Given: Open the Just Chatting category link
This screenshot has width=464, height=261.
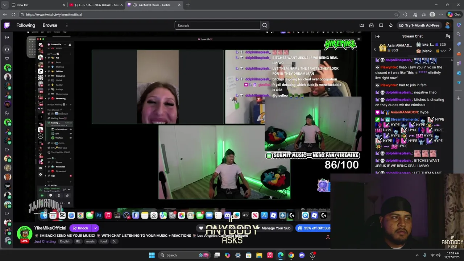Looking at the screenshot, I should pyautogui.click(x=45, y=241).
